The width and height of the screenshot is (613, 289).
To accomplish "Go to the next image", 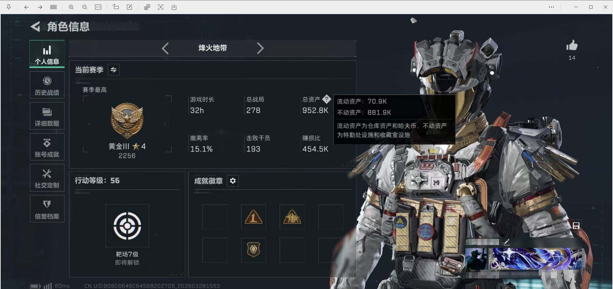I will (x=40, y=7).
